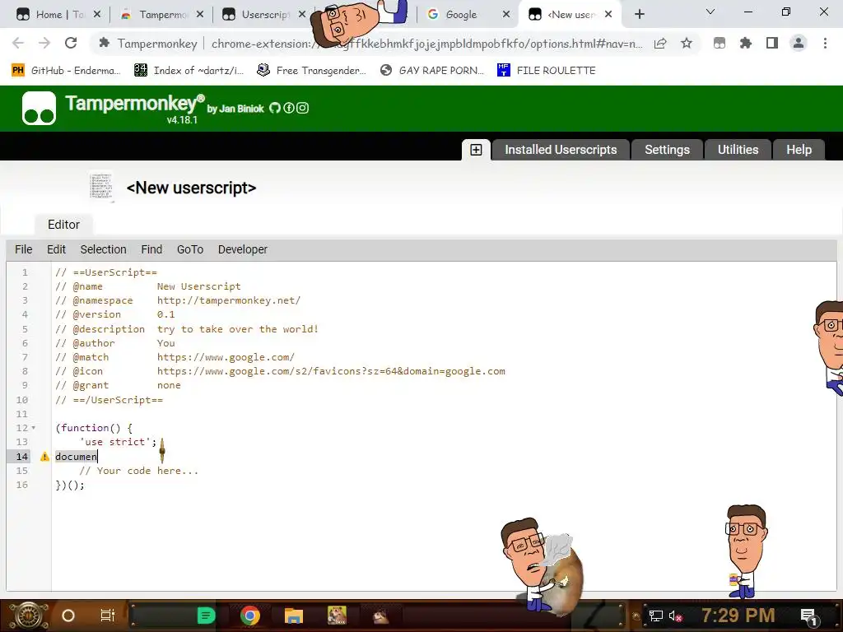
Task: Switch to the Help tab
Action: [799, 150]
